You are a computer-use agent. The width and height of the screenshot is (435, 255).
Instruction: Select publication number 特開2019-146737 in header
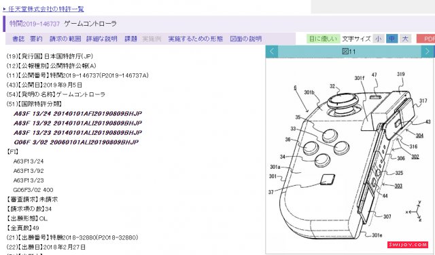[x=35, y=24]
